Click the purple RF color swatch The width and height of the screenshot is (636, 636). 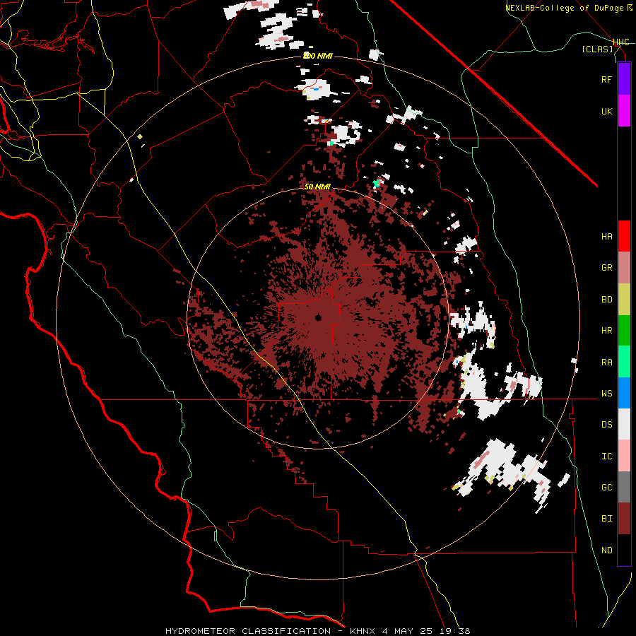tap(624, 79)
